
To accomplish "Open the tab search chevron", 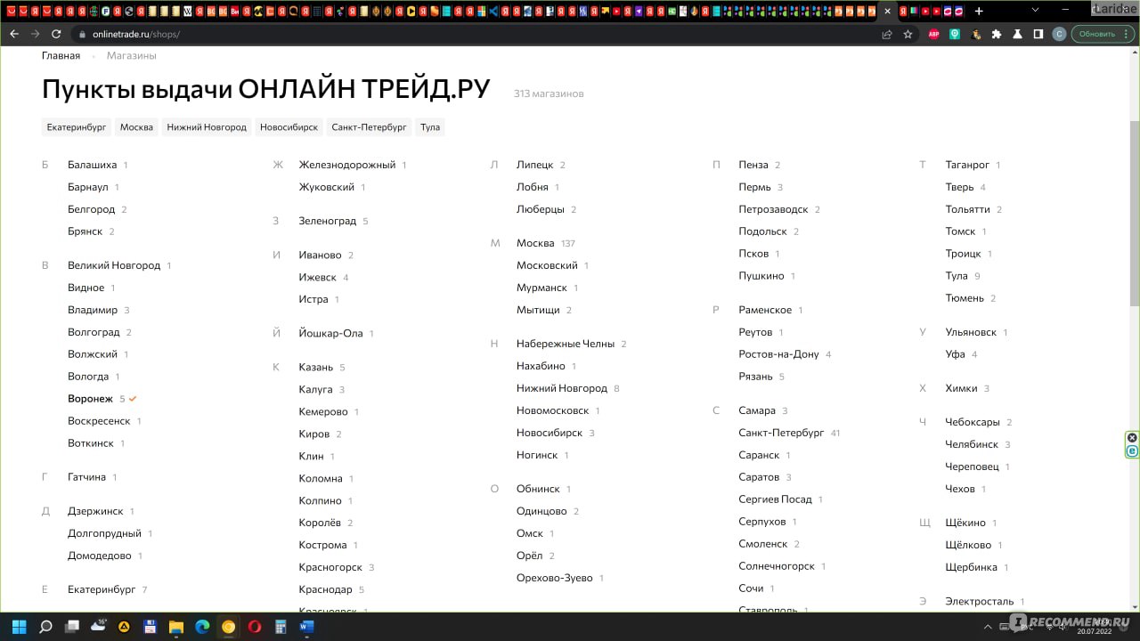I will tap(1036, 10).
